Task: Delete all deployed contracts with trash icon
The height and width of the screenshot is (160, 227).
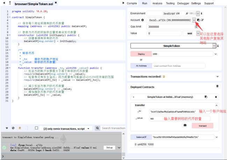Action: point(217,86)
